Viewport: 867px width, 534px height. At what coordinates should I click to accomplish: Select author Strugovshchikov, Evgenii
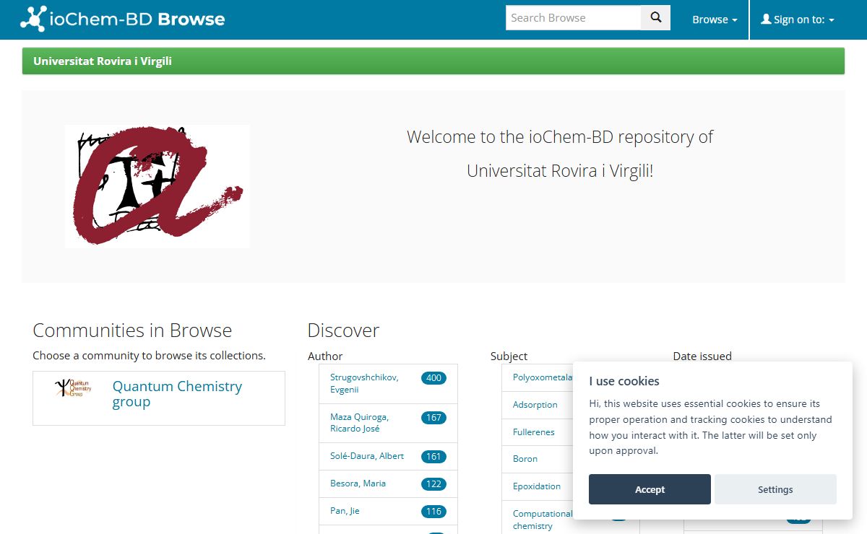point(364,383)
